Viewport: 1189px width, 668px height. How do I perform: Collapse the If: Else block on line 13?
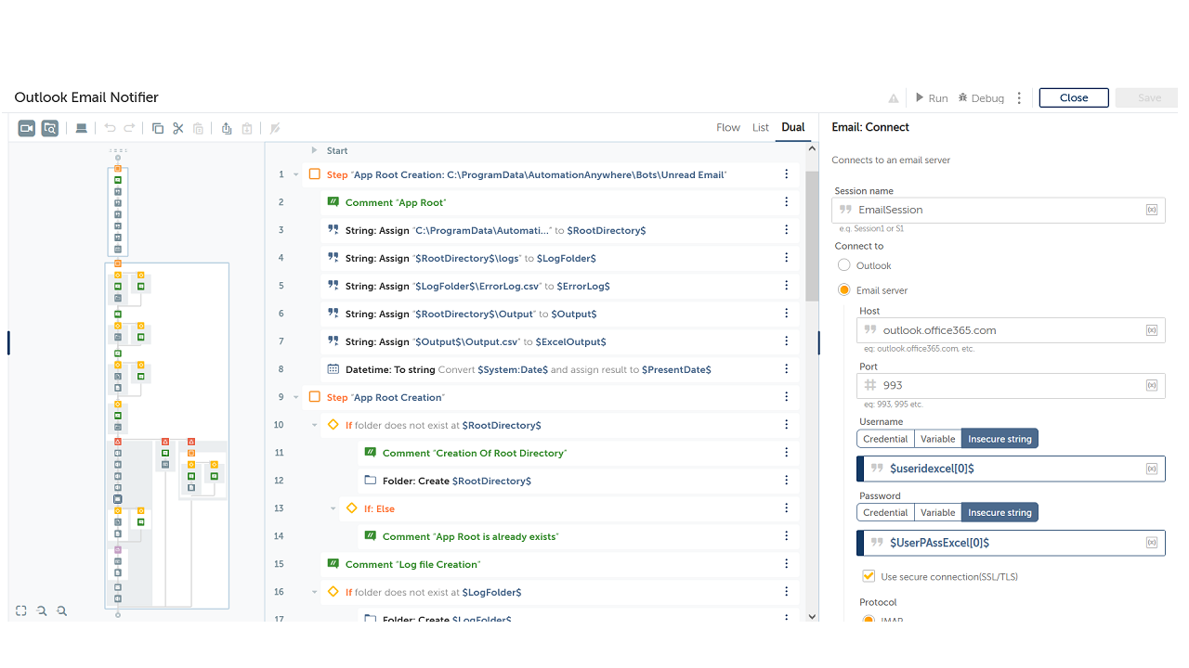click(333, 508)
